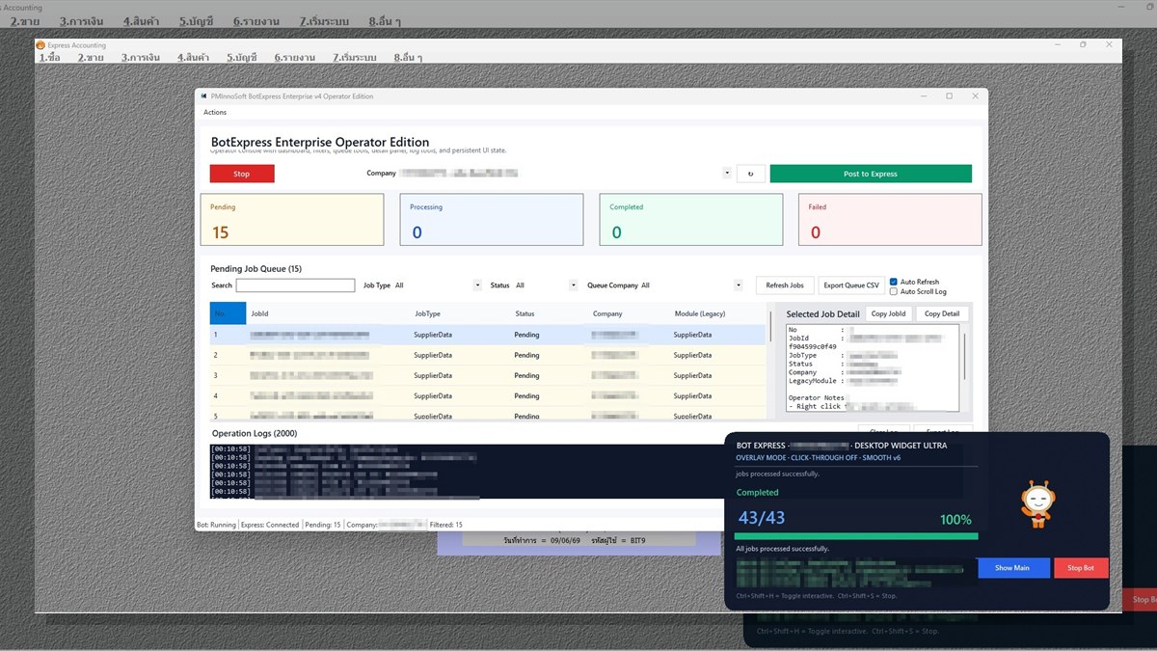The image size is (1157, 651).
Task: Click the Selected Job Detail box scrollbar
Action: pos(964,355)
